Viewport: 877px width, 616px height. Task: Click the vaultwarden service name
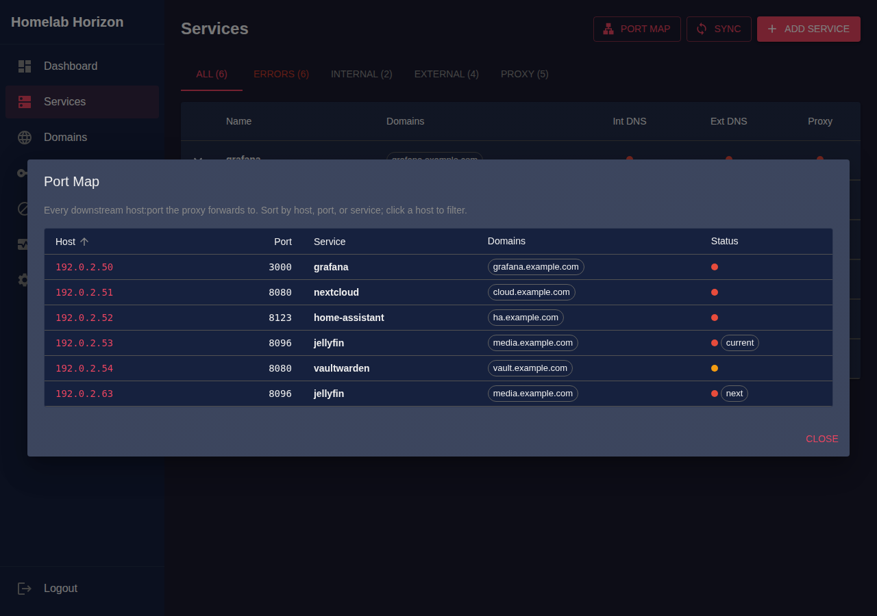(x=342, y=368)
